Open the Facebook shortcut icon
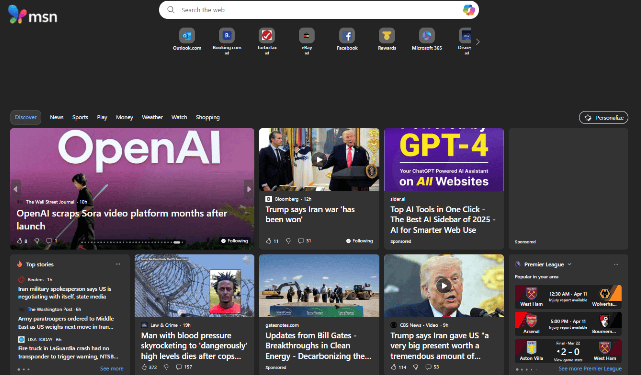 [x=347, y=36]
